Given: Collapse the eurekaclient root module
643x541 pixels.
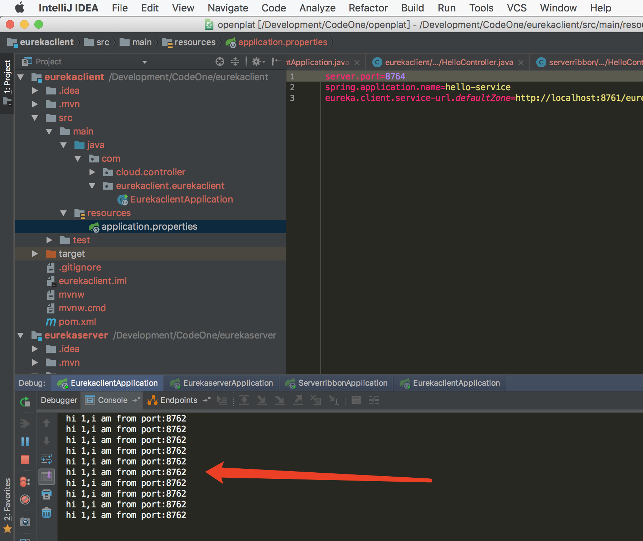Looking at the screenshot, I should (21, 77).
